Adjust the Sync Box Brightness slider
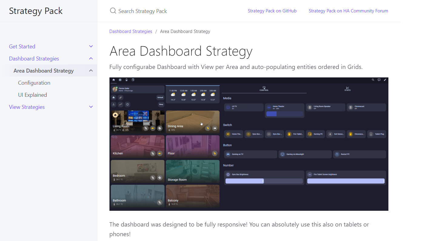This screenshot has width=426, height=241. [x=264, y=181]
